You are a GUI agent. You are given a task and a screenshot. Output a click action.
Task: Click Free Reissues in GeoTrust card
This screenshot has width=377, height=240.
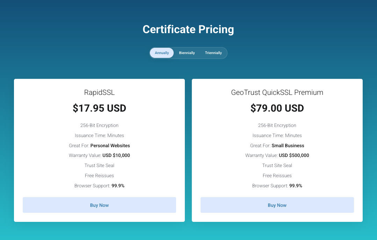coord(277,176)
